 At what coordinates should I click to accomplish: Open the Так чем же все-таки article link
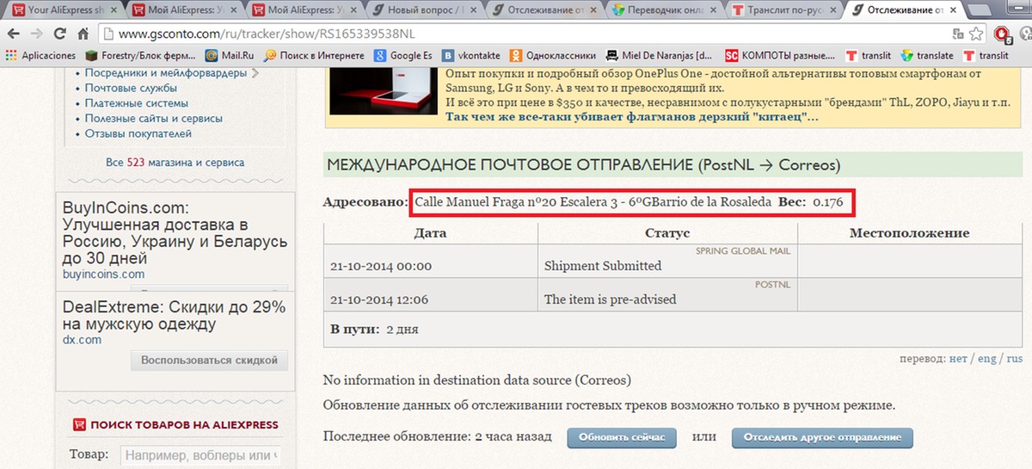[x=632, y=115]
